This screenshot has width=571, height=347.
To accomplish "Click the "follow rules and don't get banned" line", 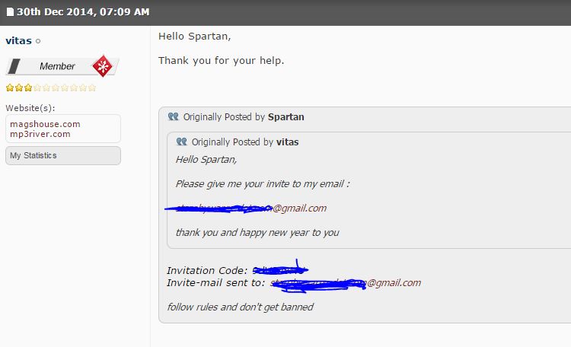I will point(240,307).
